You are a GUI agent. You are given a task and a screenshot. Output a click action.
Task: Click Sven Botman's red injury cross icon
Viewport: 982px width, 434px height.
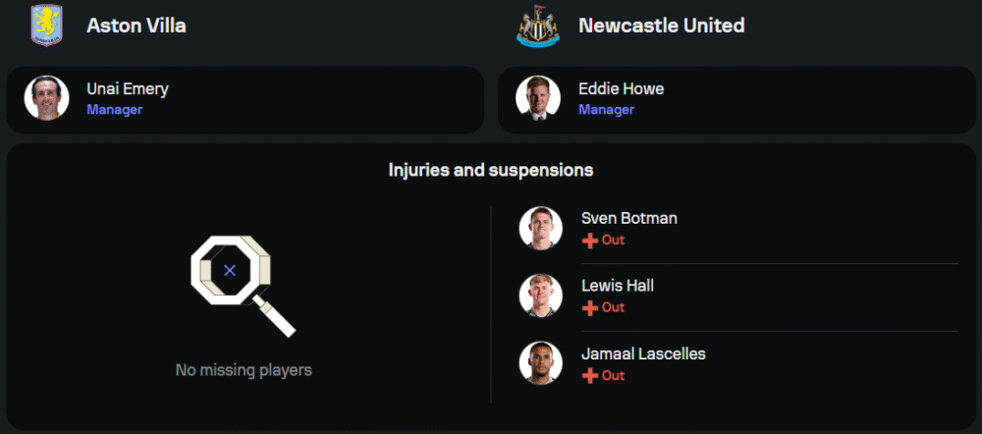point(589,241)
